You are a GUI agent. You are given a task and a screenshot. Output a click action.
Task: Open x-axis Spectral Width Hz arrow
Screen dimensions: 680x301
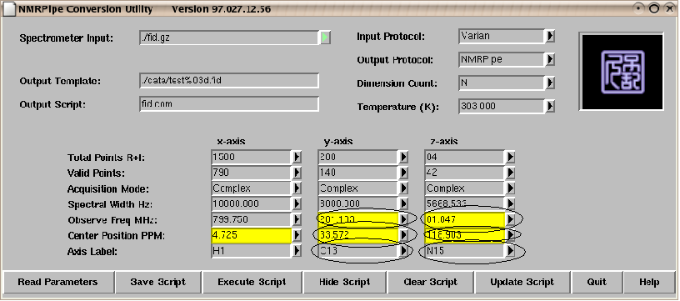click(297, 203)
